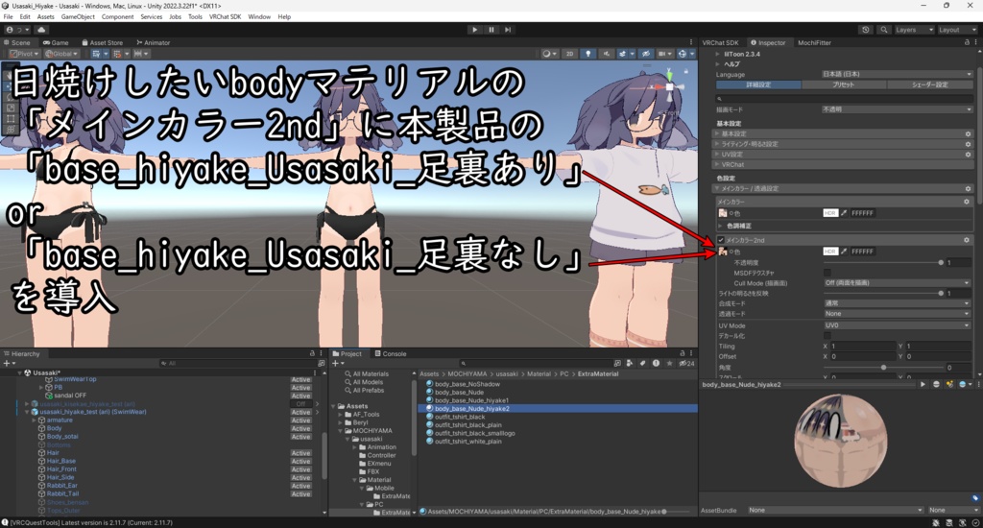983x528 pixels.
Task: Open the UV Mode dropdown
Action: tap(898, 325)
